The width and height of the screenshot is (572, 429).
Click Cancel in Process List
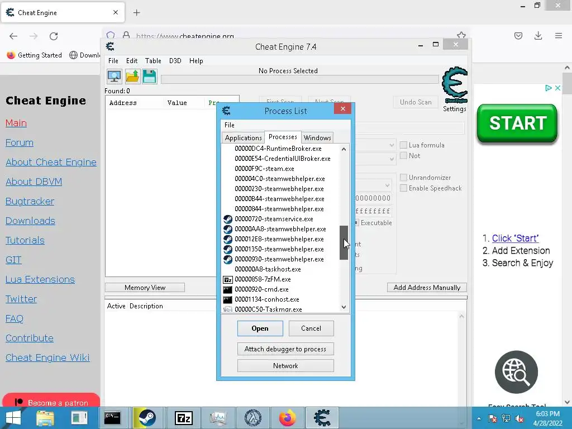click(x=311, y=328)
